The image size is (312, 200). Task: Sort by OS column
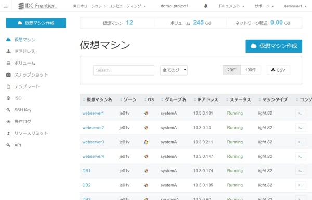coord(149,99)
